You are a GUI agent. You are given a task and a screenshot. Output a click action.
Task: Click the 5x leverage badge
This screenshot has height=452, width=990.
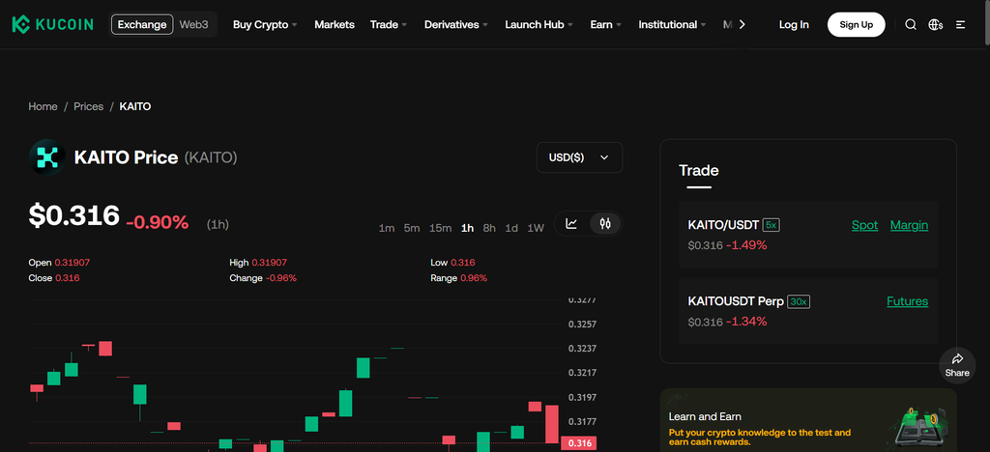point(771,224)
